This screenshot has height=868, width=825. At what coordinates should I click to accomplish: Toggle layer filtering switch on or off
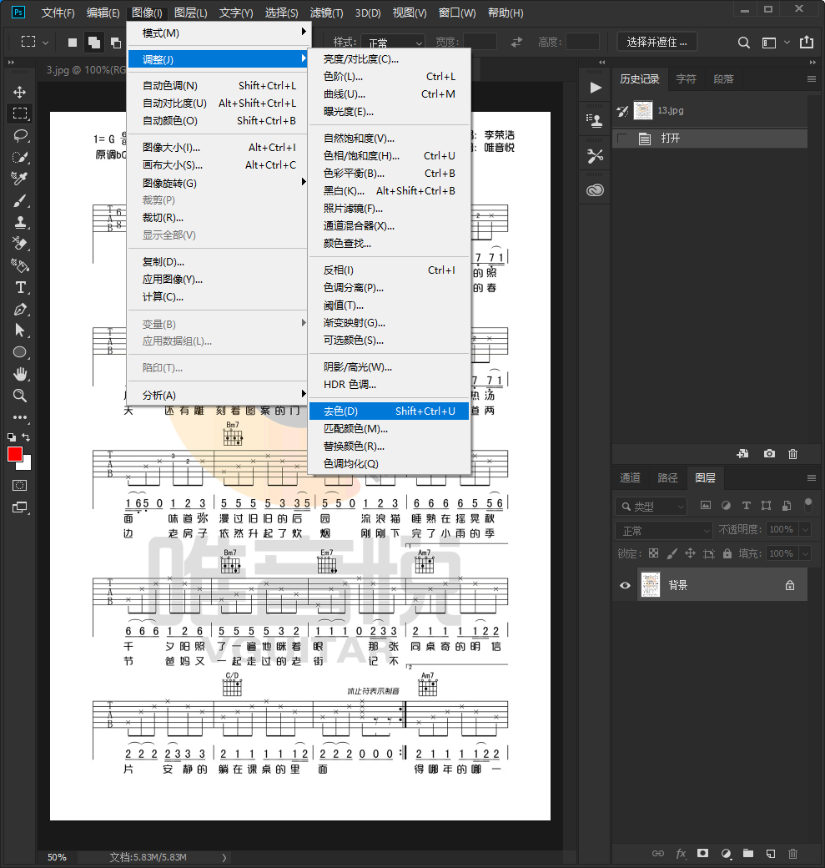click(x=807, y=504)
